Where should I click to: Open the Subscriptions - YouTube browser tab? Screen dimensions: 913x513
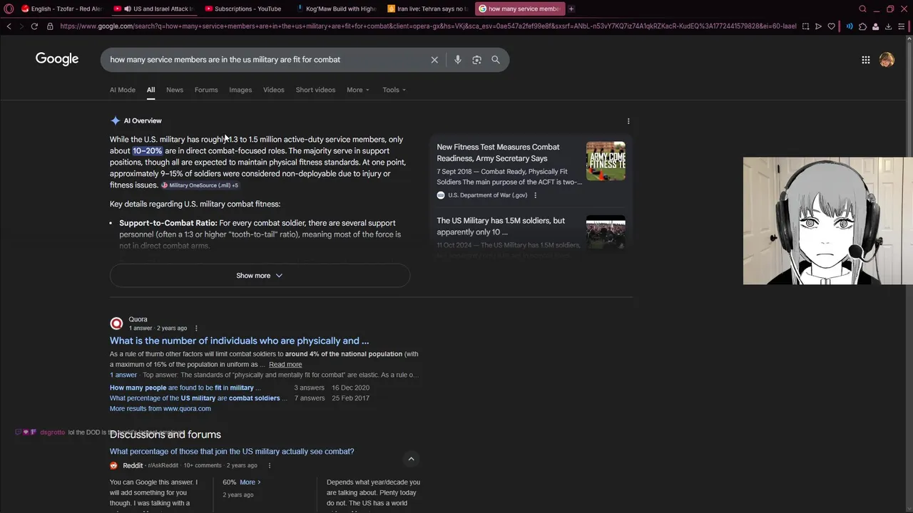[x=243, y=9]
